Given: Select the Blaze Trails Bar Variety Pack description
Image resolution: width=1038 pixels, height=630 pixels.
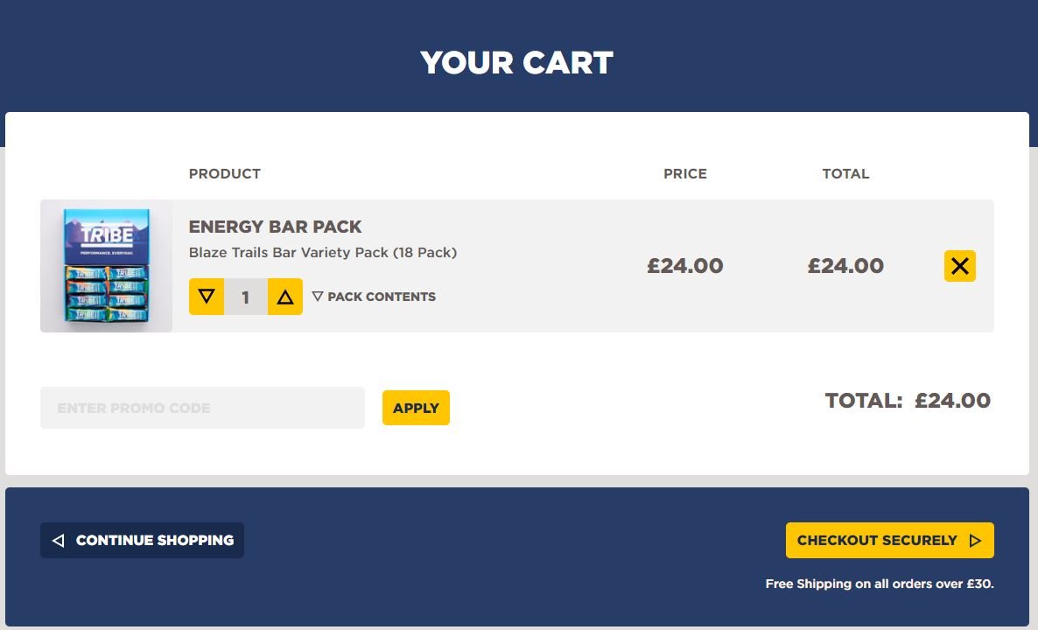Looking at the screenshot, I should pos(323,252).
